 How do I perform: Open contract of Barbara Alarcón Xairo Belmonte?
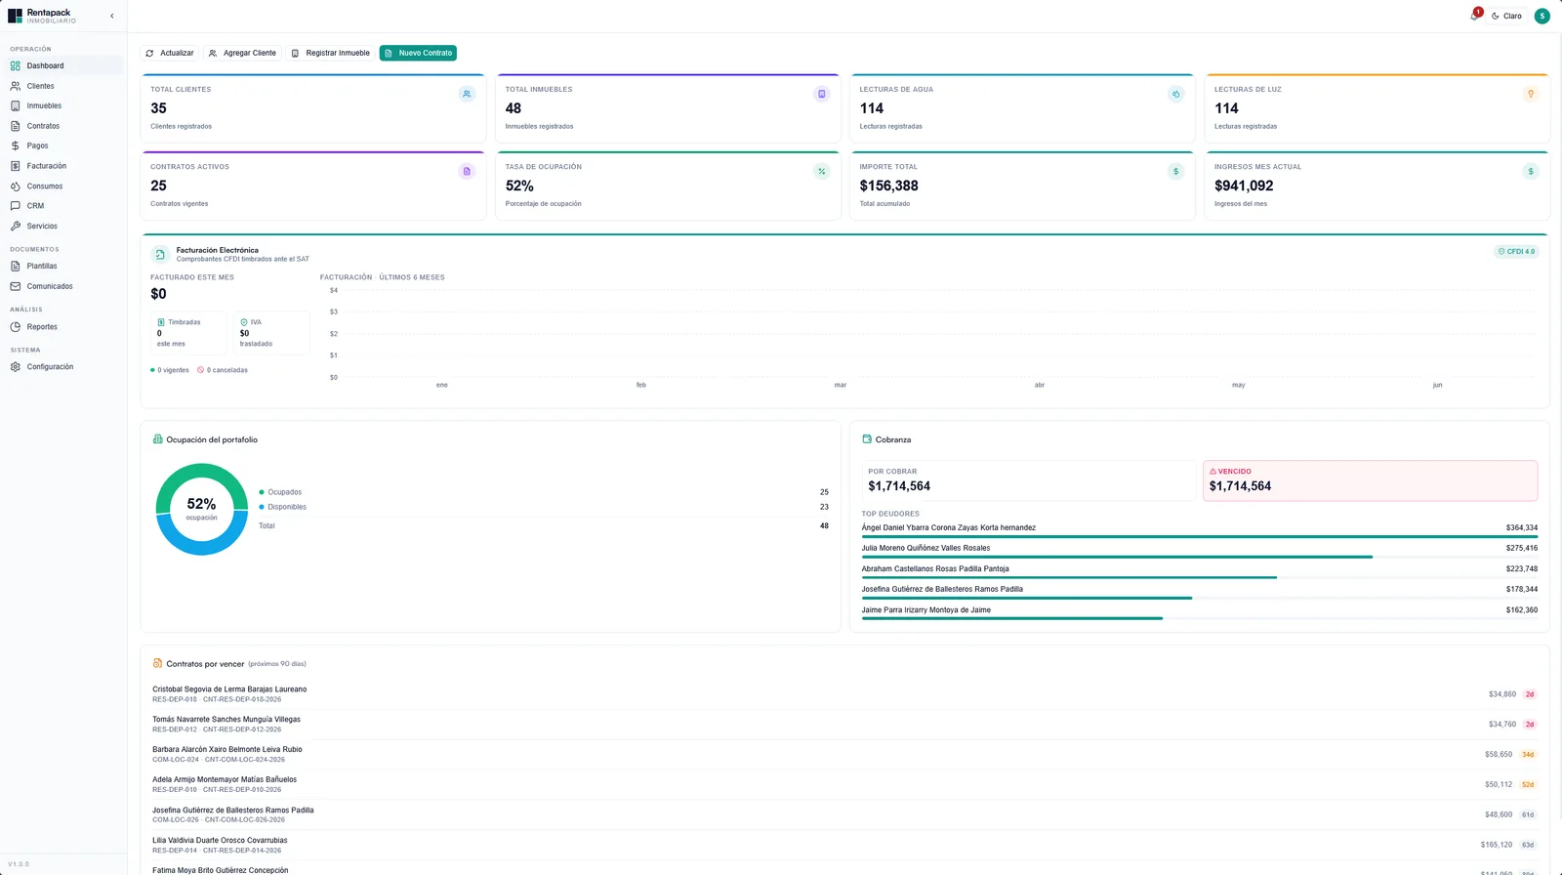[845, 755]
